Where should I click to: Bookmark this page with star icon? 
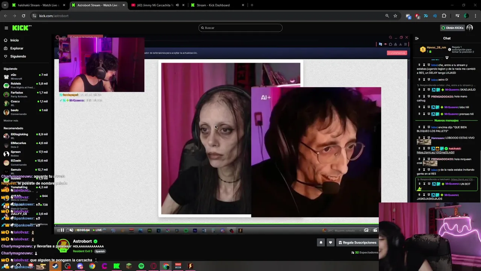tap(395, 16)
